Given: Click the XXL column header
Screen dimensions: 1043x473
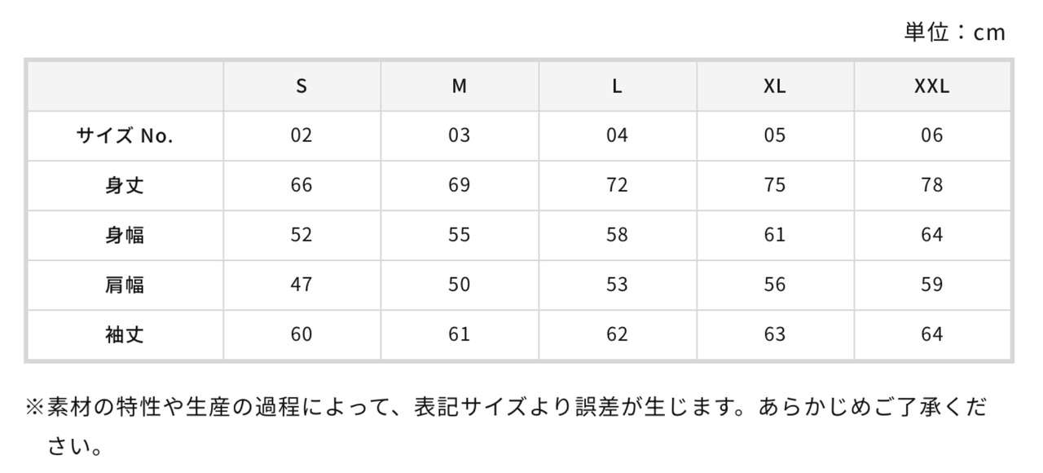Looking at the screenshot, I should click(932, 86).
